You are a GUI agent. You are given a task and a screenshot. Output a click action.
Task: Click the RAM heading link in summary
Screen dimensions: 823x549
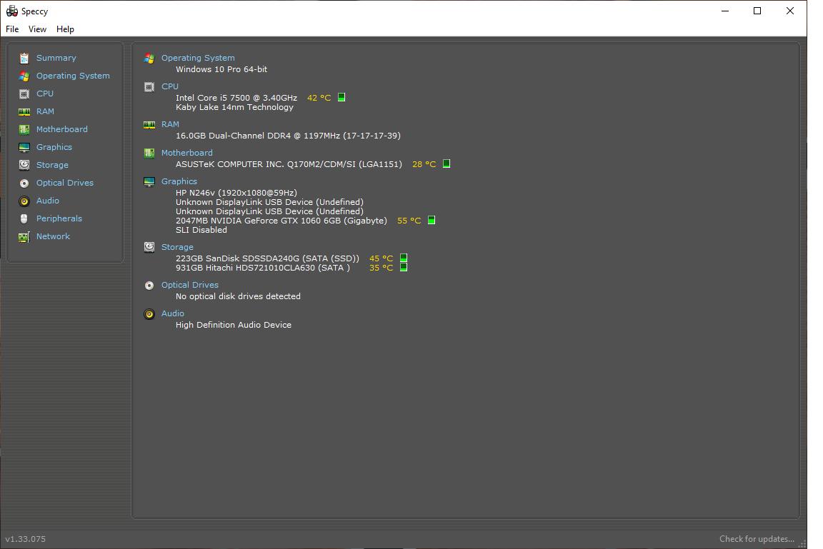tap(170, 124)
